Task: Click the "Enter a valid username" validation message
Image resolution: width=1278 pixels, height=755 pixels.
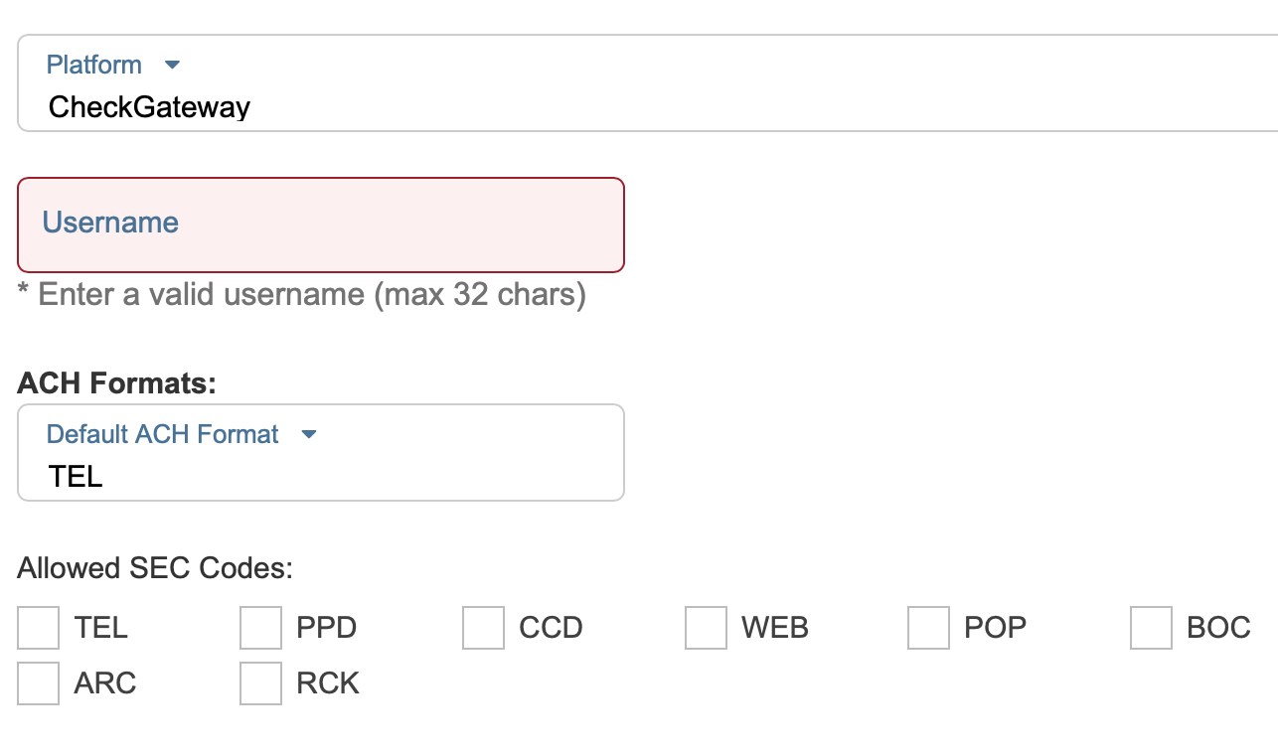Action: coord(301,295)
